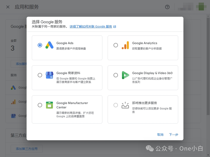The image size is (210, 157).
Task: Click the Google Manufacturer Center title text
Action: click(72, 105)
